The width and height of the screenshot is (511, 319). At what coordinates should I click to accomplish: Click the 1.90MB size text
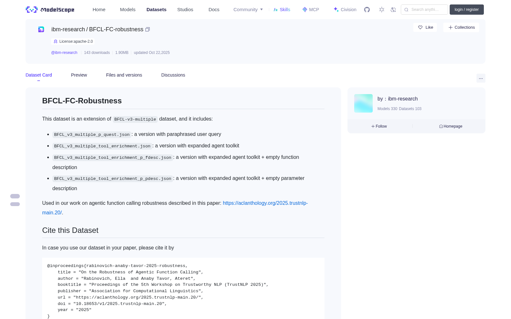(x=122, y=53)
